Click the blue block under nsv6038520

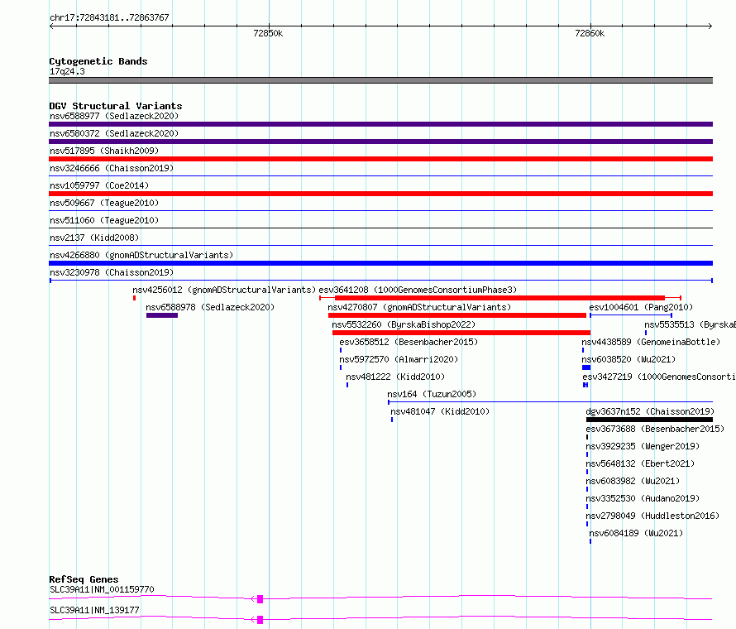(586, 367)
